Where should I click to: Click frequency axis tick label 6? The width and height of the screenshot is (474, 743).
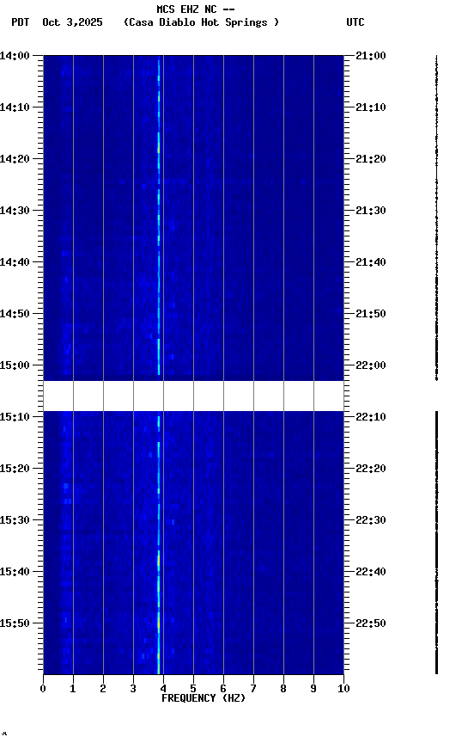tap(223, 689)
